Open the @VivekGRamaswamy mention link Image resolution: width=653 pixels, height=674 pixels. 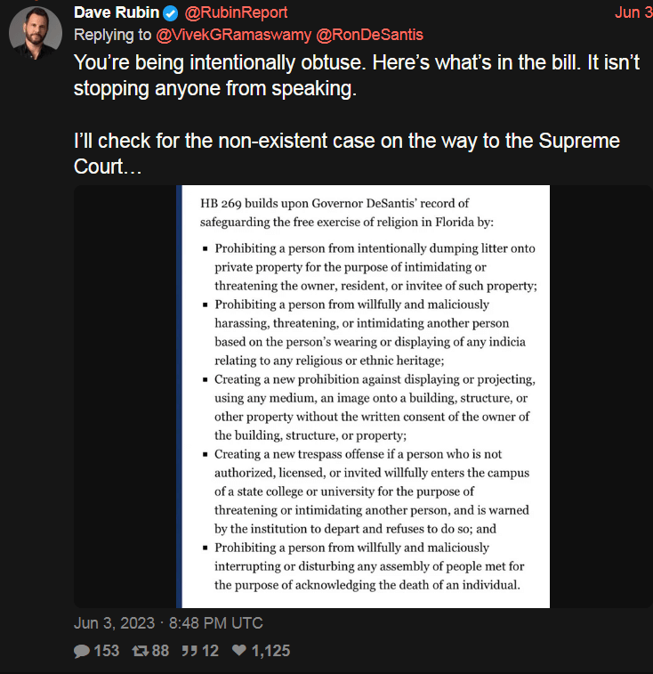pyautogui.click(x=233, y=35)
